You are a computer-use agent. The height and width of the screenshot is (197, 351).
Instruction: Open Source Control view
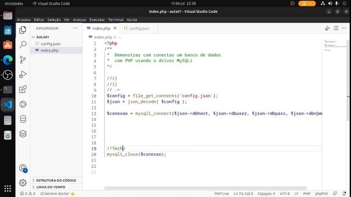[23, 60]
